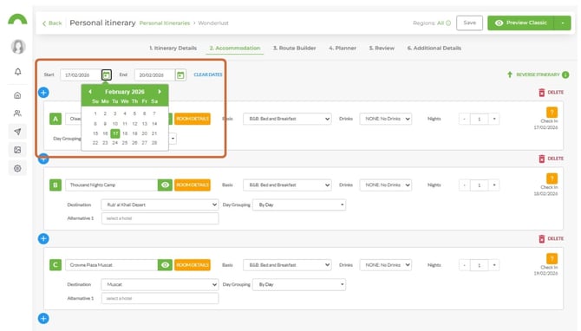Select February 20 in the calendar
Image resolution: width=581 pixels, height=331 pixels.
coord(145,133)
